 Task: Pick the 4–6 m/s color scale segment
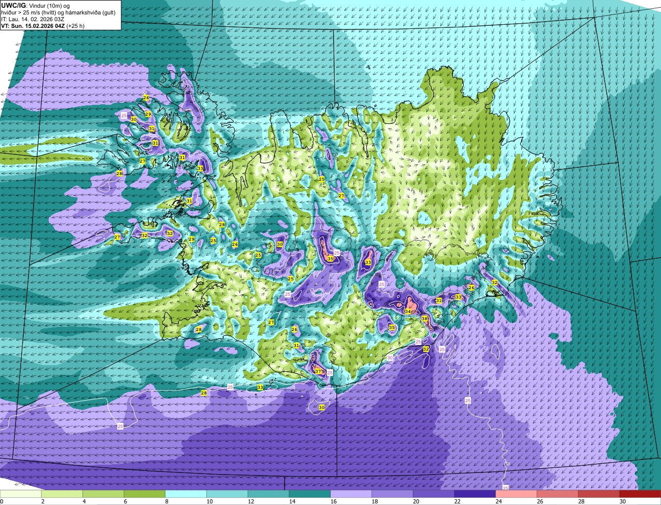pos(103,494)
